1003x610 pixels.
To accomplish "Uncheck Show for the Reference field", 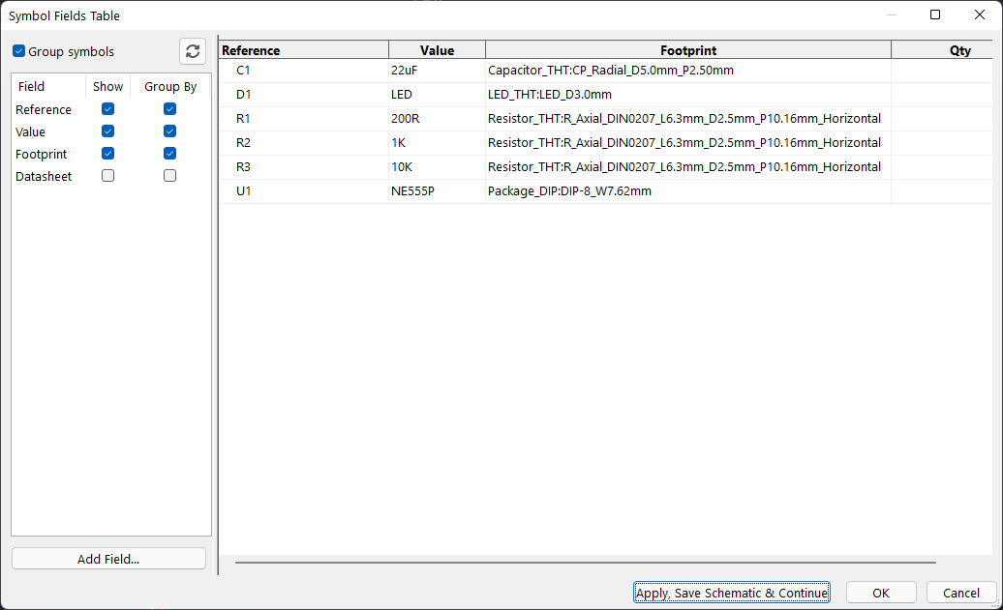I will [108, 109].
